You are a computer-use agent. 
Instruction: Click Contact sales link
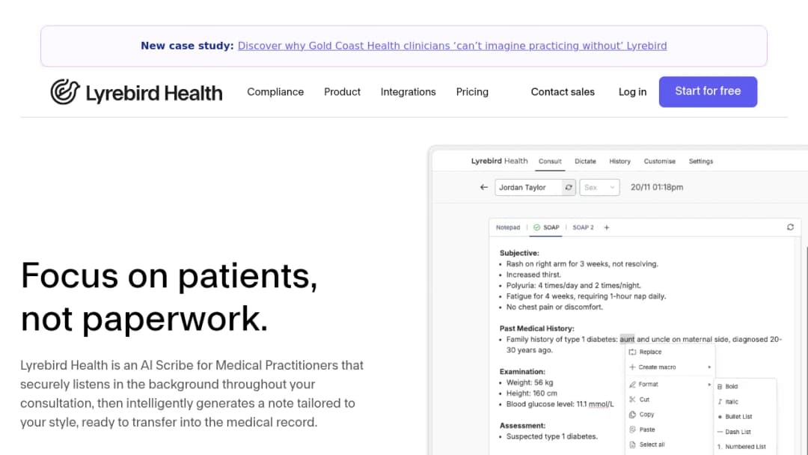563,92
